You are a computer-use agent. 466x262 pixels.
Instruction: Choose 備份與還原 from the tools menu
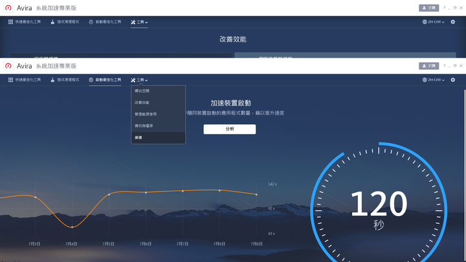(x=158, y=126)
